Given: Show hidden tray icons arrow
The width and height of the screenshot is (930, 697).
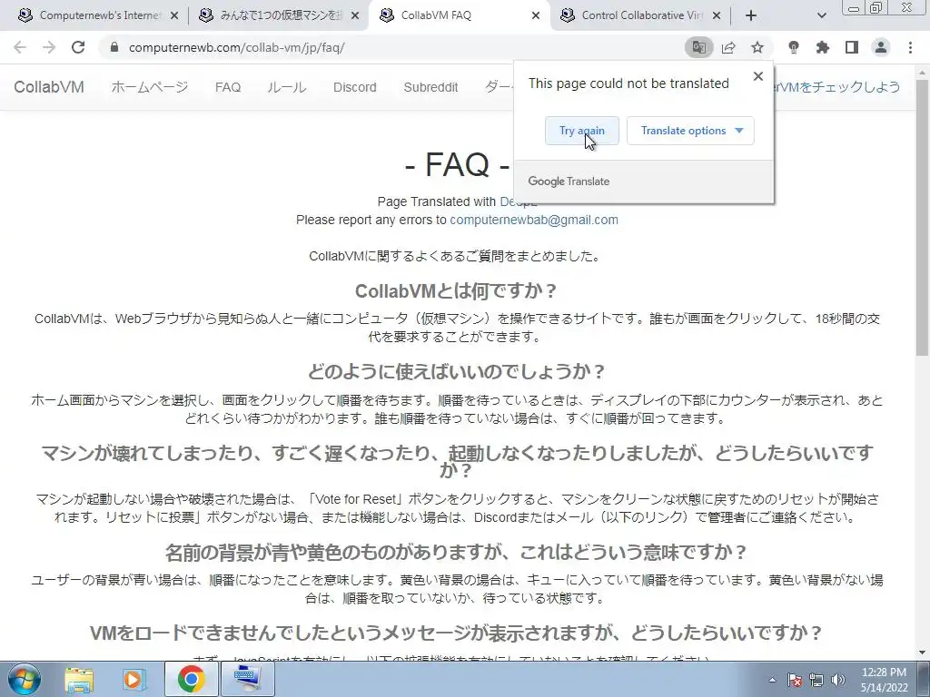Looking at the screenshot, I should (772, 680).
